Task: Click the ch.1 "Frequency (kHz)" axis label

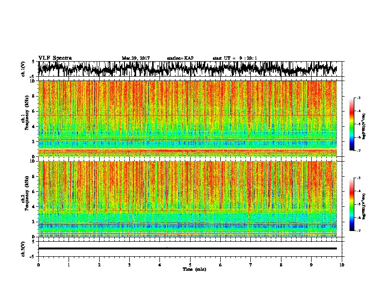Action: [27, 113]
